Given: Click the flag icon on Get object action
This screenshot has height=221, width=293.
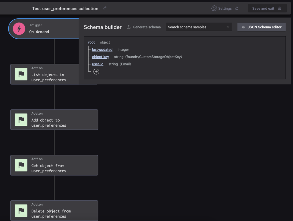Looking at the screenshot, I should click(x=21, y=165).
